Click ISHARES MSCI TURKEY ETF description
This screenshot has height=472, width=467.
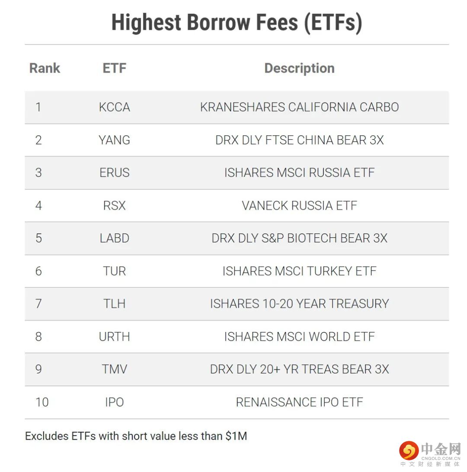click(x=299, y=271)
